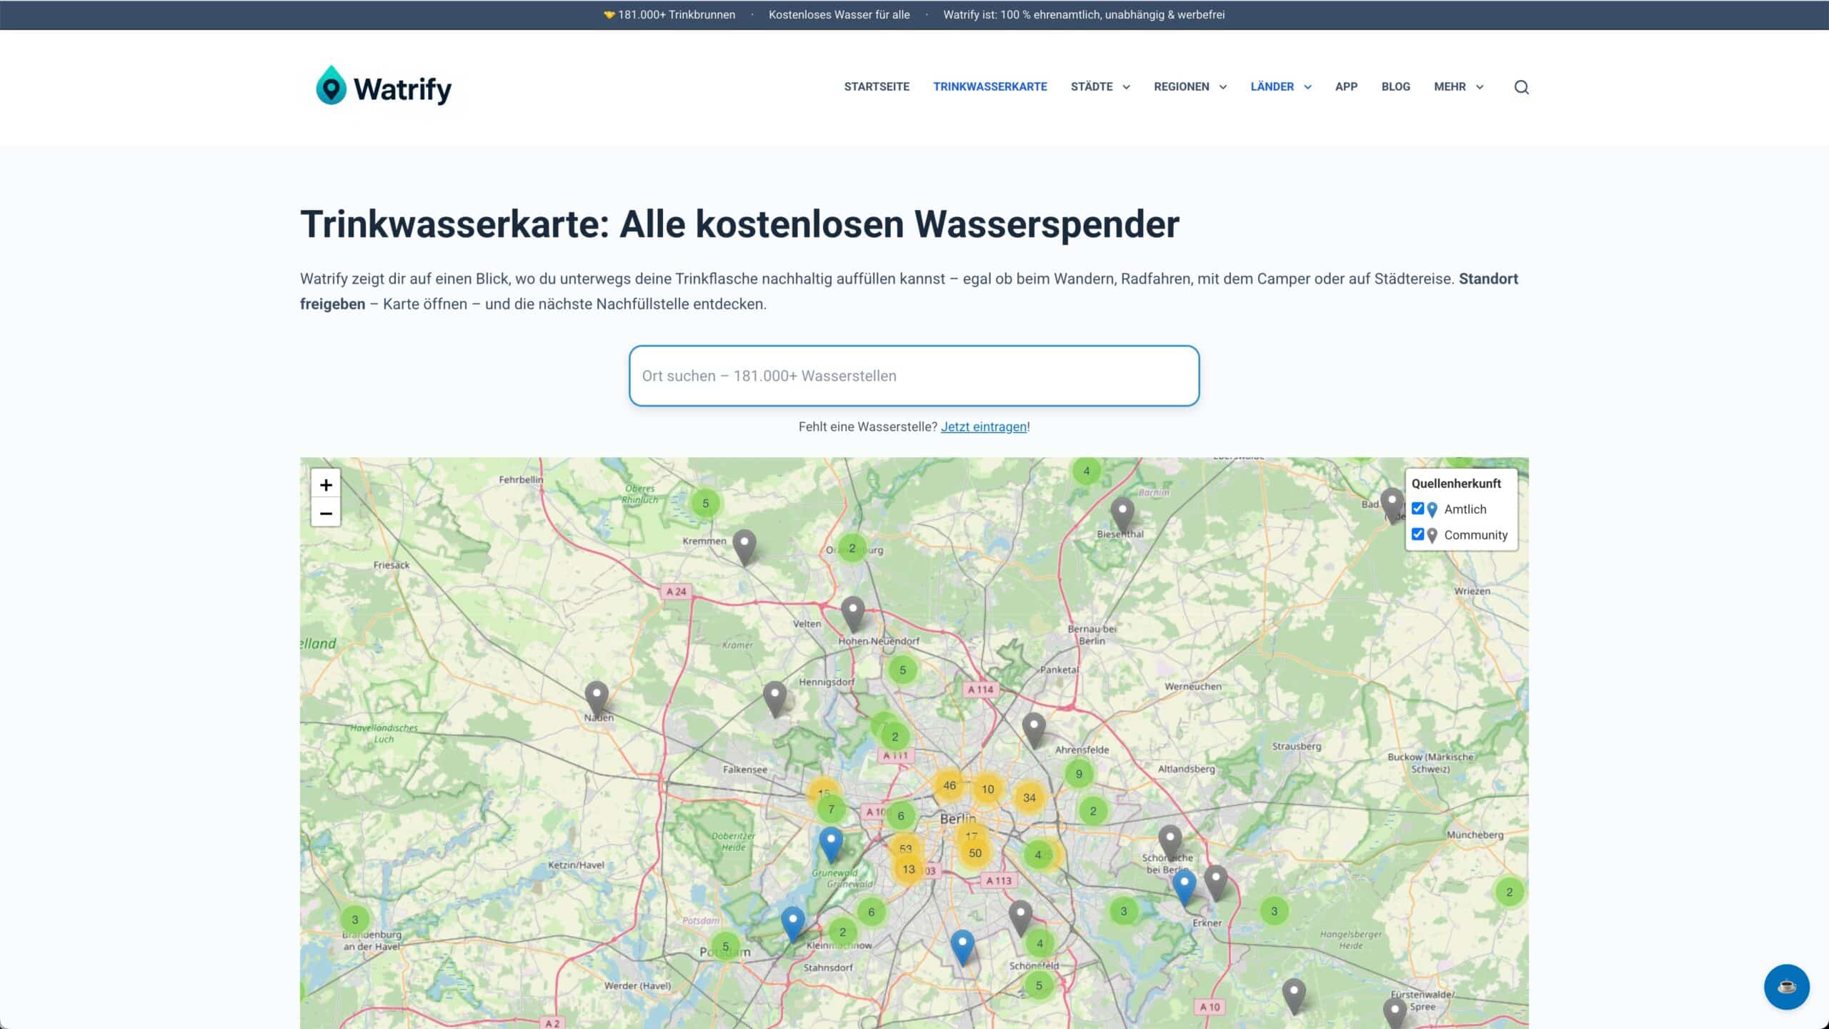Click the Ort suchen search field
This screenshot has width=1829, height=1029.
914,376
